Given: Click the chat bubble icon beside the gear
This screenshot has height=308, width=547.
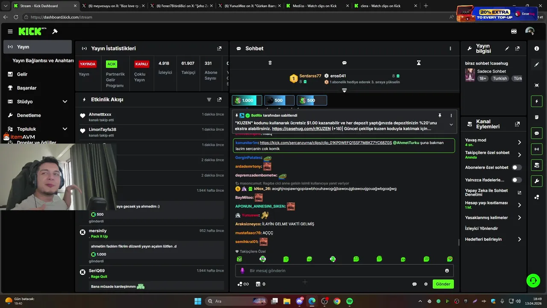Looking at the screenshot, I should coord(415,284).
